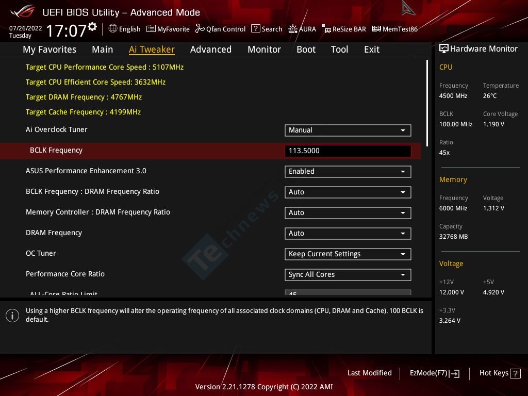This screenshot has width=528, height=396.
Task: Click the 07/26/2022 Tuesday date
Action: (26, 31)
